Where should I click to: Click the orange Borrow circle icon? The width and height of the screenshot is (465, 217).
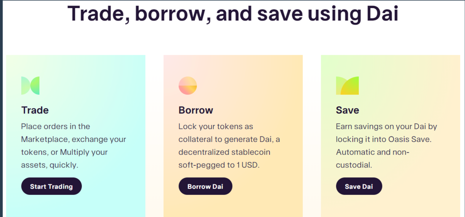click(x=188, y=86)
